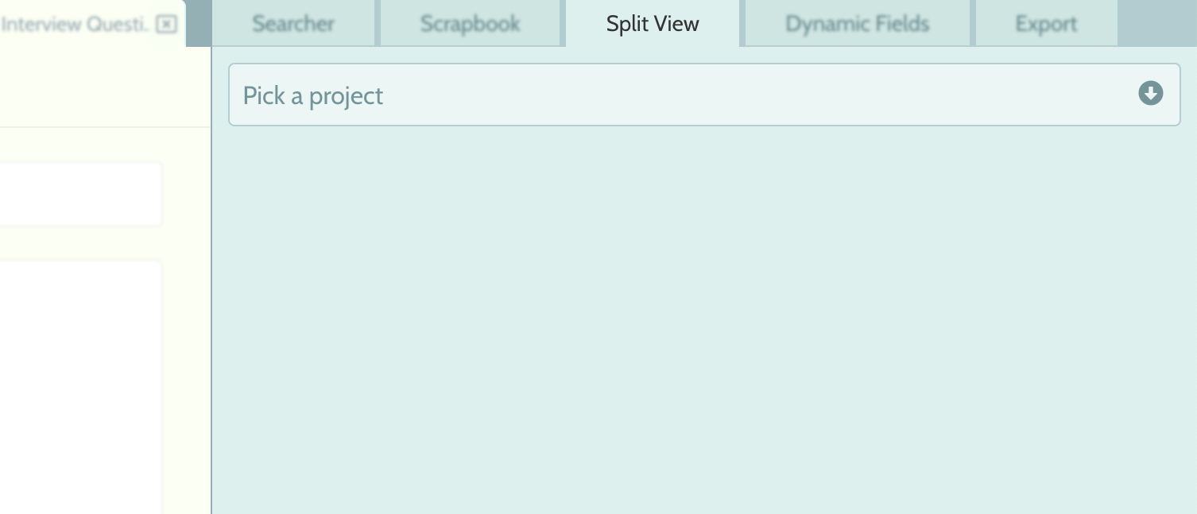Go to the Dynamic Fields tab
This screenshot has height=514, width=1197.
point(857,24)
